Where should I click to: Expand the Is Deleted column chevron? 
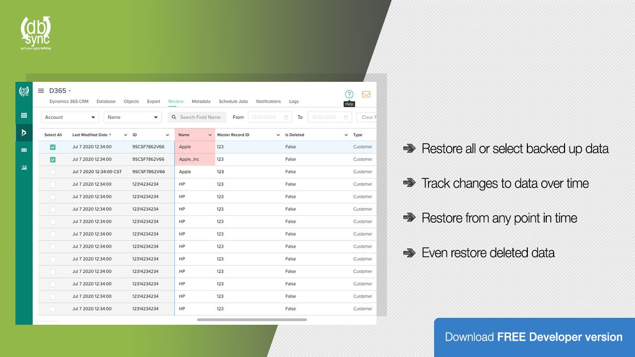(x=346, y=135)
